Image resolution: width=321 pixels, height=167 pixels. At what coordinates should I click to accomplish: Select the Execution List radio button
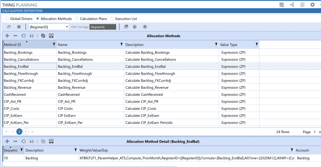coord(112,19)
